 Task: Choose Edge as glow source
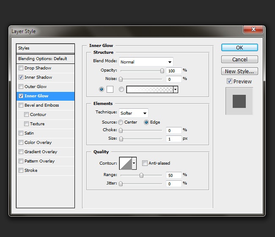146,122
